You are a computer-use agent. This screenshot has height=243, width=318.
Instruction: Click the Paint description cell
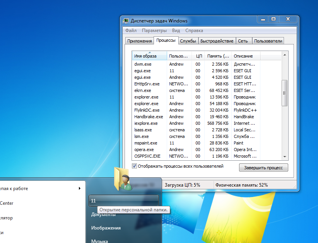tap(238, 143)
